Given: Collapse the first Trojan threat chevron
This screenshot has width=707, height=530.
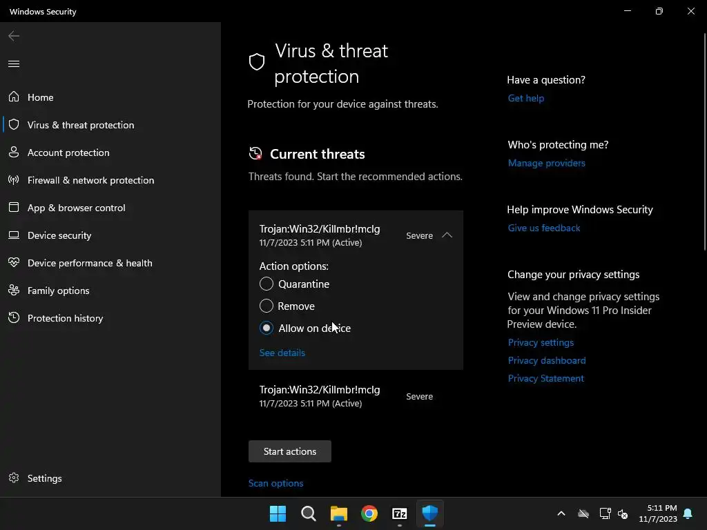Looking at the screenshot, I should pyautogui.click(x=447, y=235).
